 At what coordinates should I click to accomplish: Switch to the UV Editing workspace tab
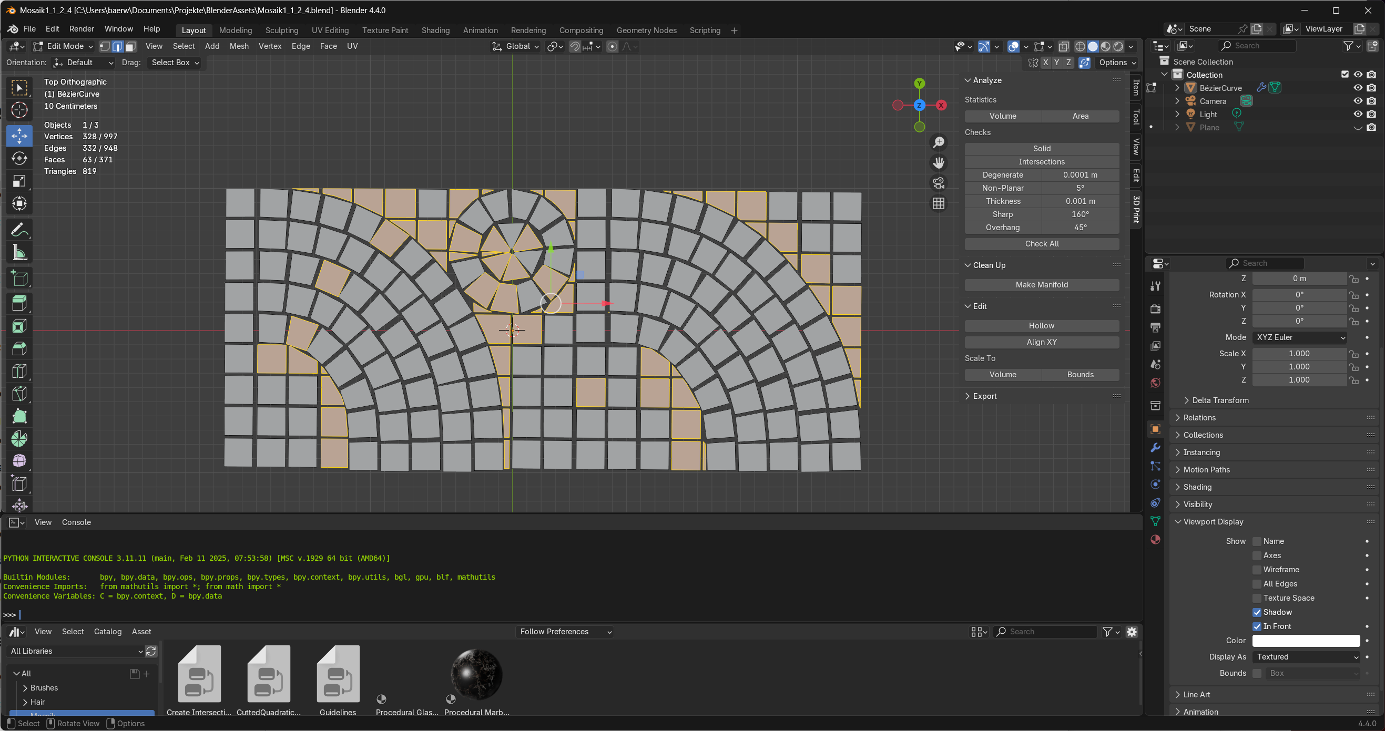pos(330,30)
